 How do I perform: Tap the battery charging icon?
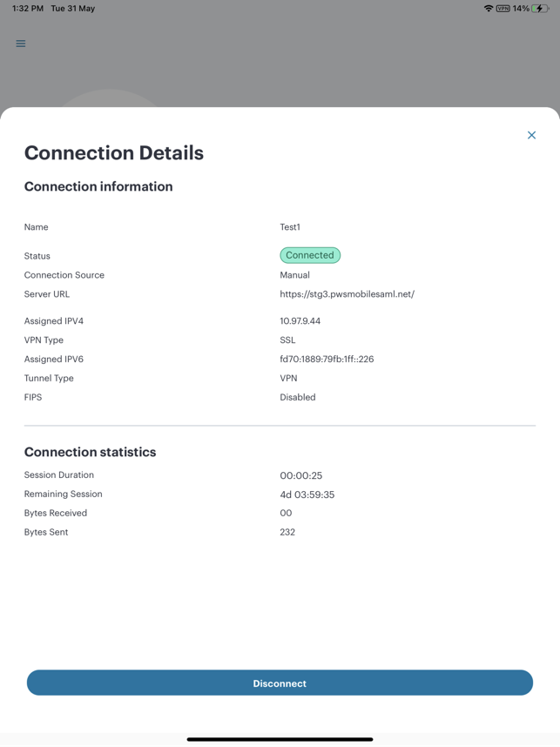click(540, 9)
